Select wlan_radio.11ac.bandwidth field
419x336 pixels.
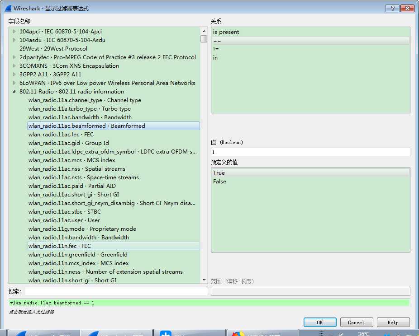(x=80, y=117)
